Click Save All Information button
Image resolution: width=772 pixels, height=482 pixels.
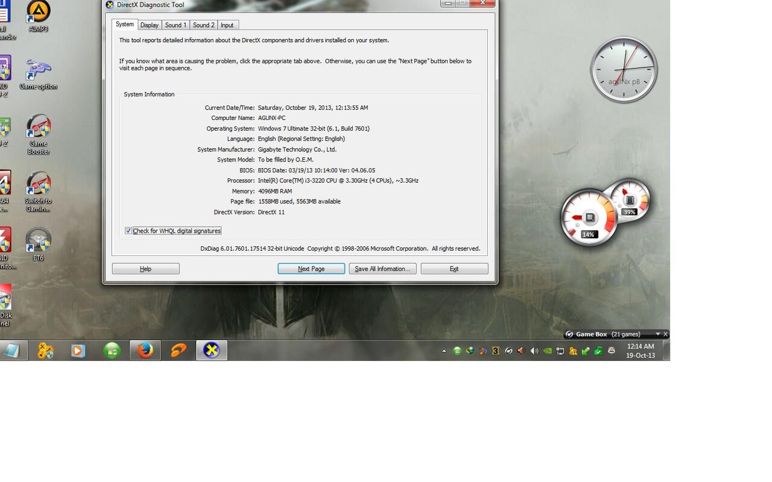[x=382, y=269]
